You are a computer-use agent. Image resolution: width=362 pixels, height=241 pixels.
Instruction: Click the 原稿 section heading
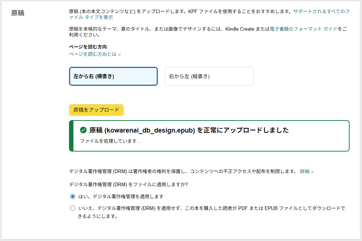[x=18, y=13]
